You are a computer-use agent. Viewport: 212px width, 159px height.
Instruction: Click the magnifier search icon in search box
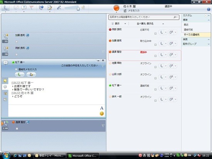pos(175,17)
